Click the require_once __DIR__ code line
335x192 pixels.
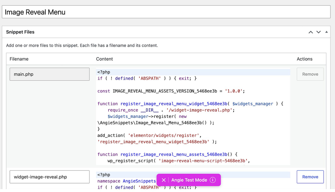171,110
